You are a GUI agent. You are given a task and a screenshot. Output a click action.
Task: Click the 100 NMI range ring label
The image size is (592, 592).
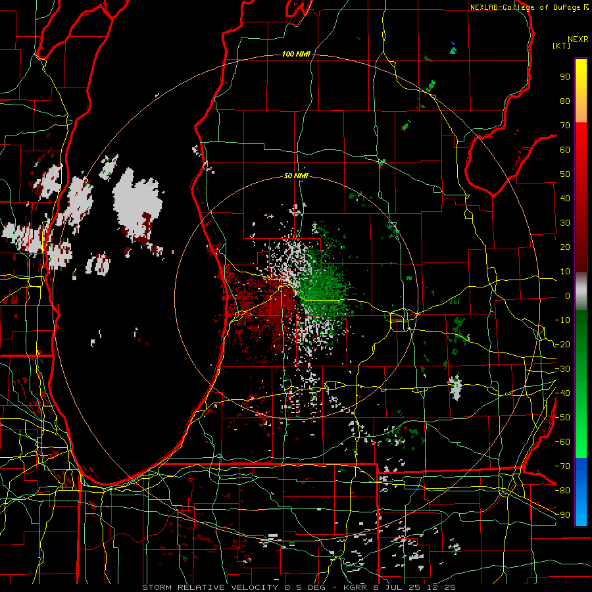(x=296, y=55)
